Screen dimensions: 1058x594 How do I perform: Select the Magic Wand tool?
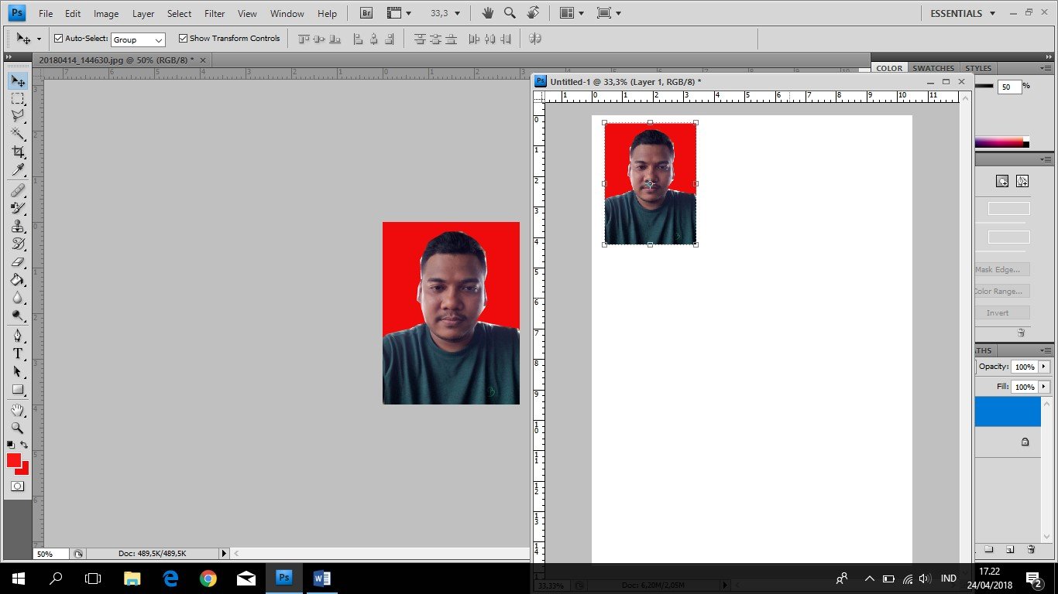(18, 134)
